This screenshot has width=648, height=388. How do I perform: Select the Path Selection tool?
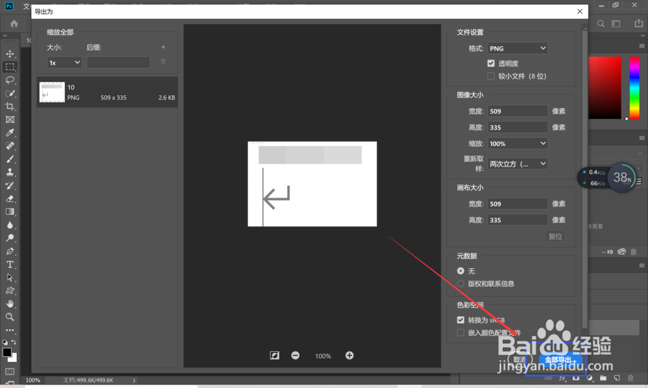tap(10, 278)
